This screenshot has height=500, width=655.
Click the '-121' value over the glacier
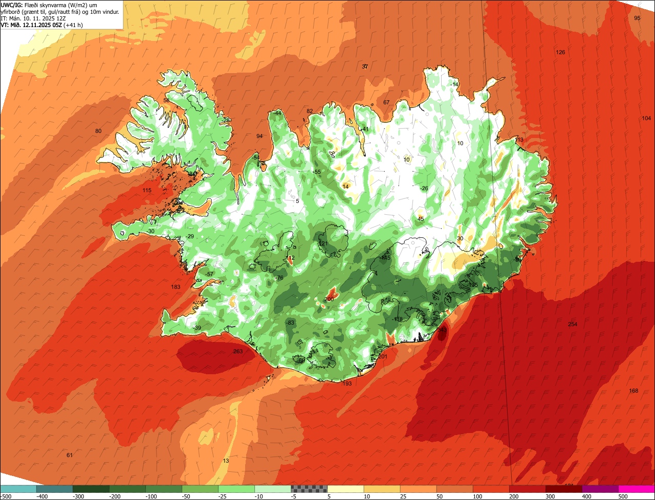(x=322, y=243)
